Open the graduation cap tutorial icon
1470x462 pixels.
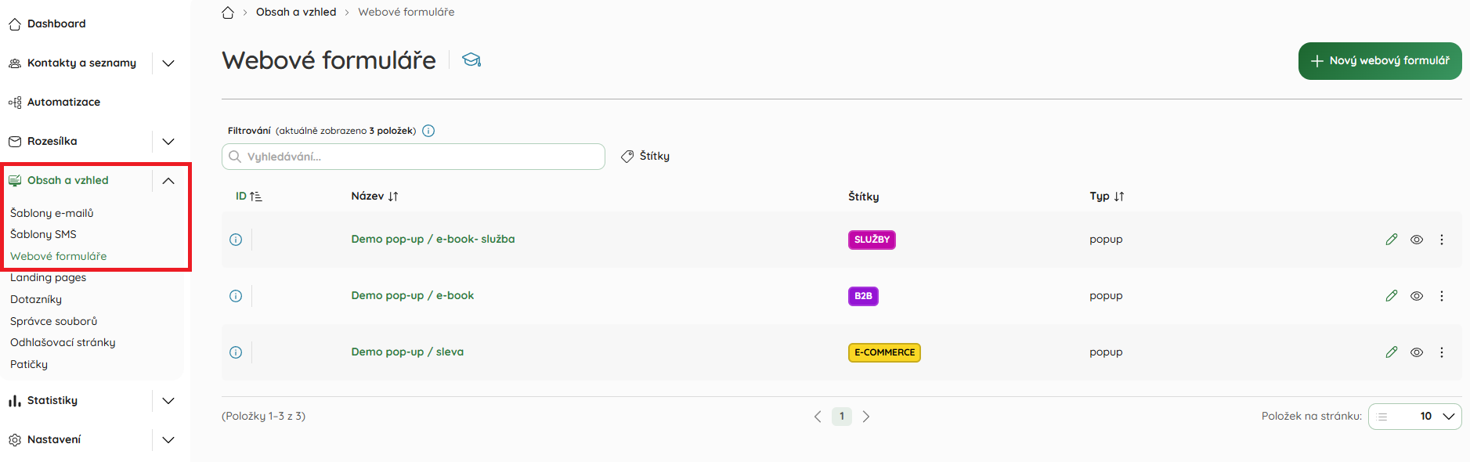click(471, 60)
